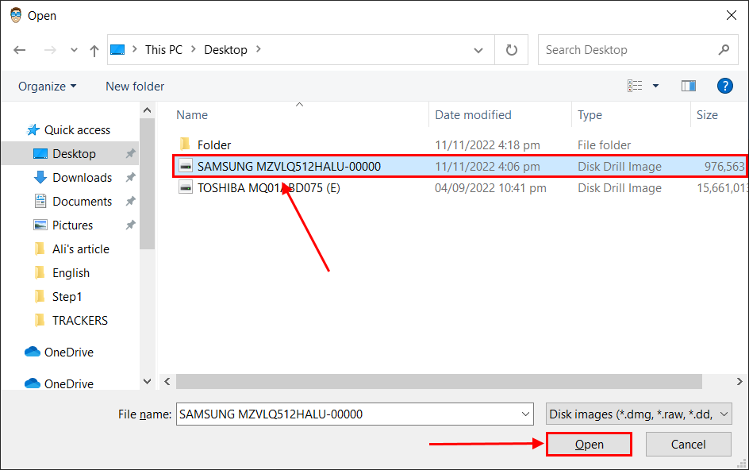Open Disk images file type dropdown
The height and width of the screenshot is (470, 749).
(639, 414)
